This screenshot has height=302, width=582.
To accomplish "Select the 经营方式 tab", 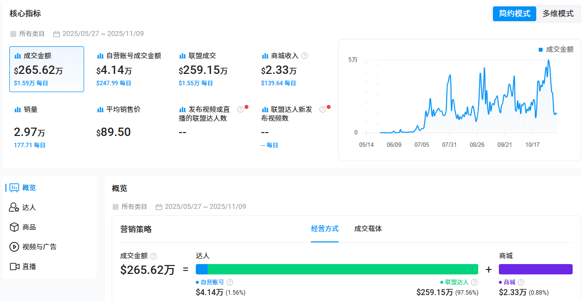I will click(325, 229).
